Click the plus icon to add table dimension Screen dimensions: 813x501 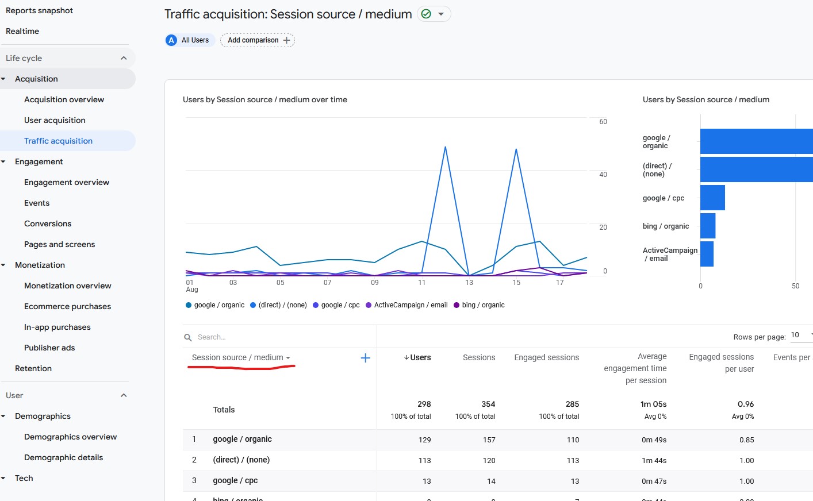point(365,358)
